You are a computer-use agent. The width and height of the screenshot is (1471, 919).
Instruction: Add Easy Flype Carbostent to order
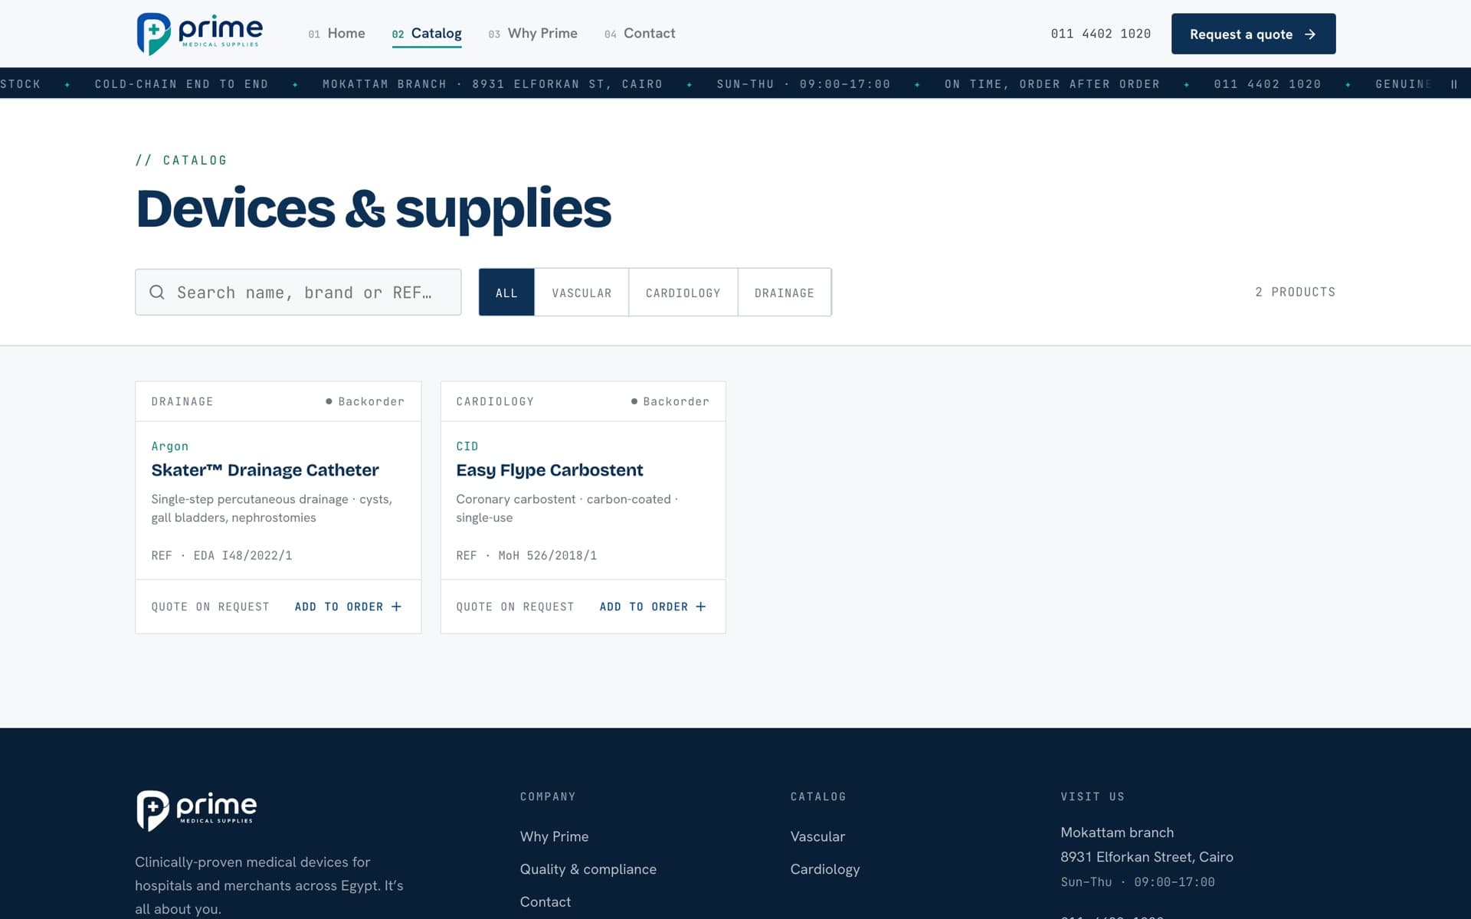pyautogui.click(x=653, y=607)
